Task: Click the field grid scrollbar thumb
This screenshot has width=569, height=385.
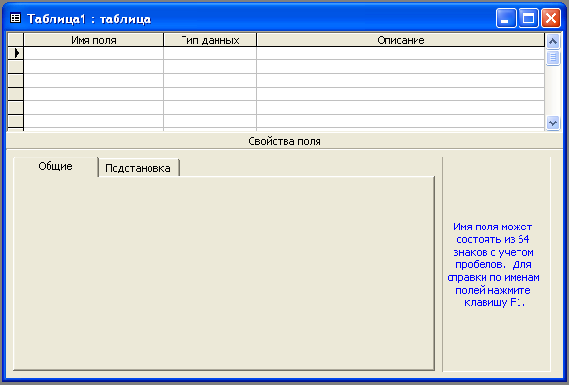Action: pyautogui.click(x=552, y=57)
